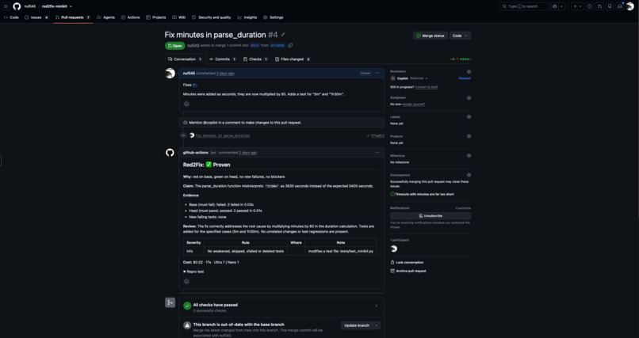The image size is (639, 338).
Task: Open the Code repository tab
Action: tap(11, 17)
